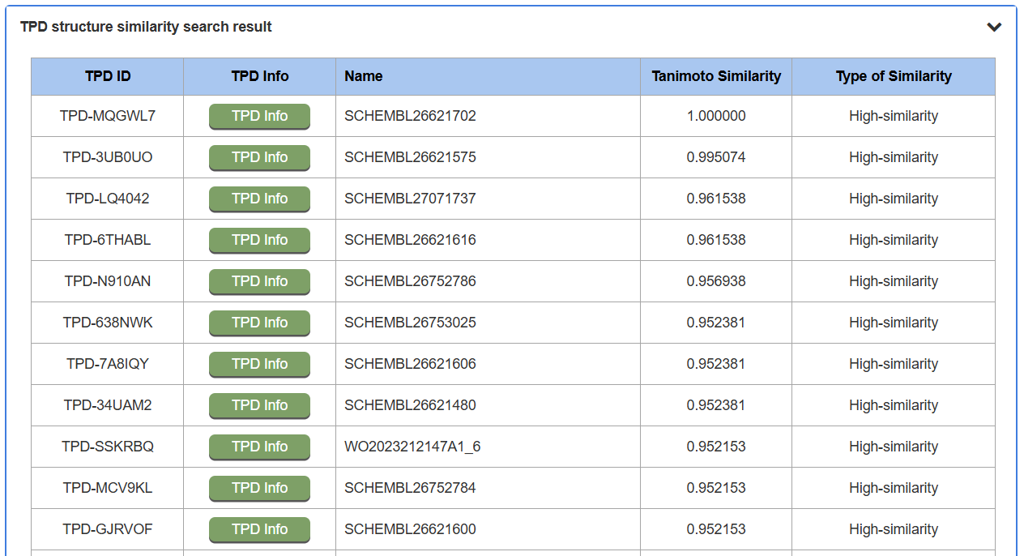Open TPD Info for TPD-3UB0UO
The image size is (1024, 556).
pos(259,158)
